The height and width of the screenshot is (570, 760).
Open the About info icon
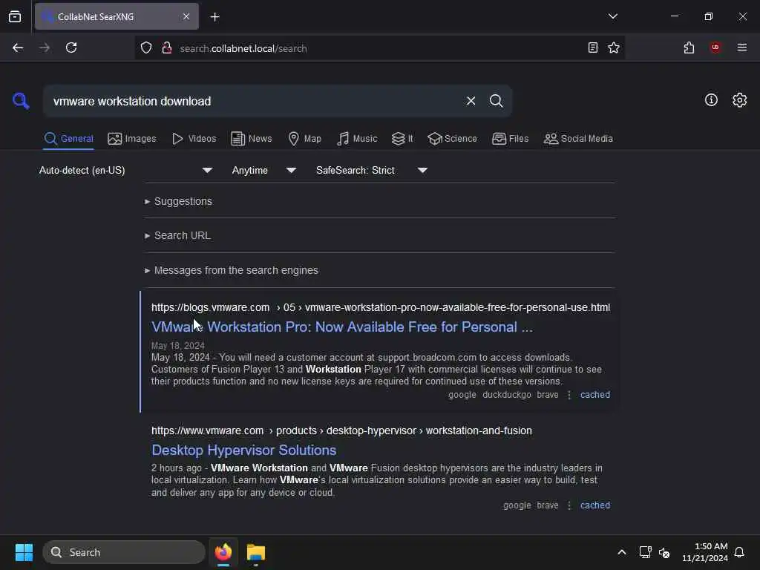tap(710, 100)
